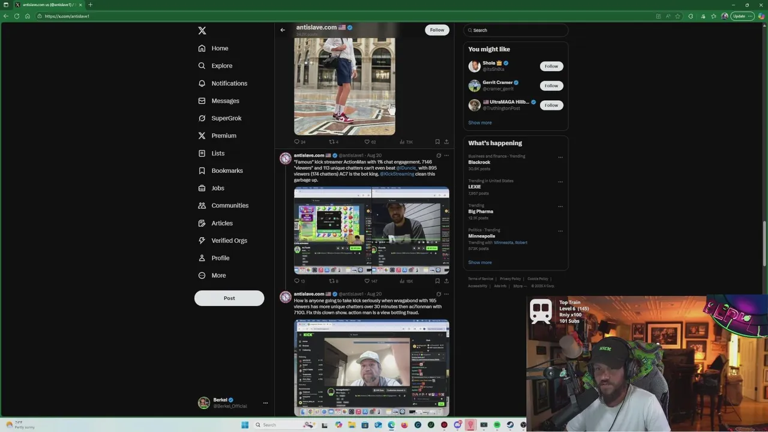Open the Minneapolis trending topic

[482, 236]
